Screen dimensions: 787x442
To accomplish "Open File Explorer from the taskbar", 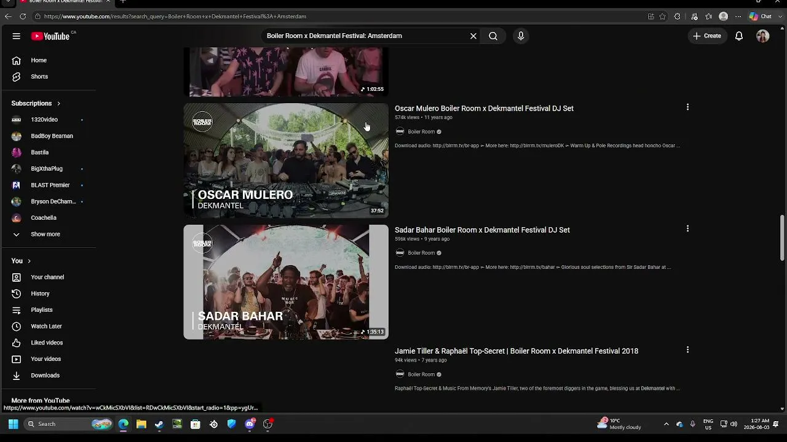I will click(x=141, y=424).
